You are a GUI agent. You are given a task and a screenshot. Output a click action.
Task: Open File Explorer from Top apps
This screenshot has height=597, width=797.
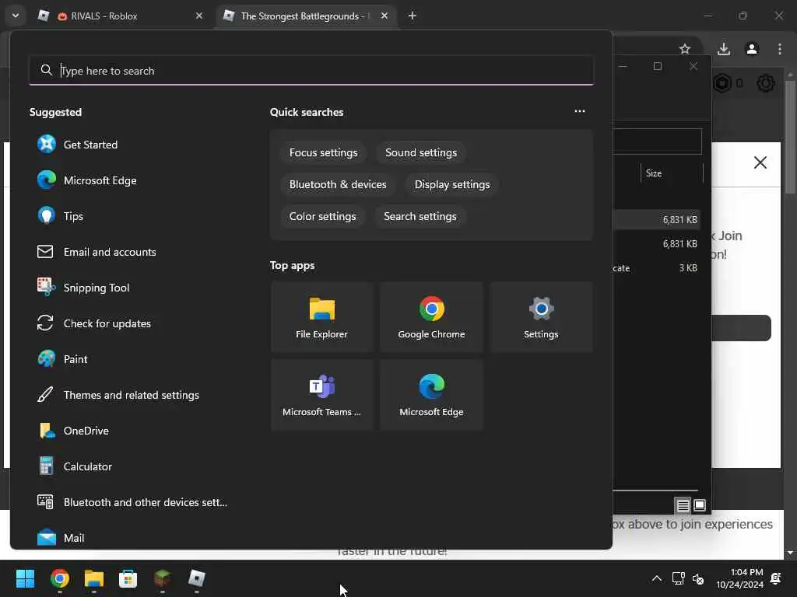[321, 317]
